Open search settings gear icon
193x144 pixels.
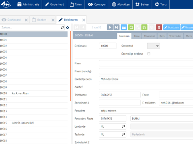coord(68,28)
